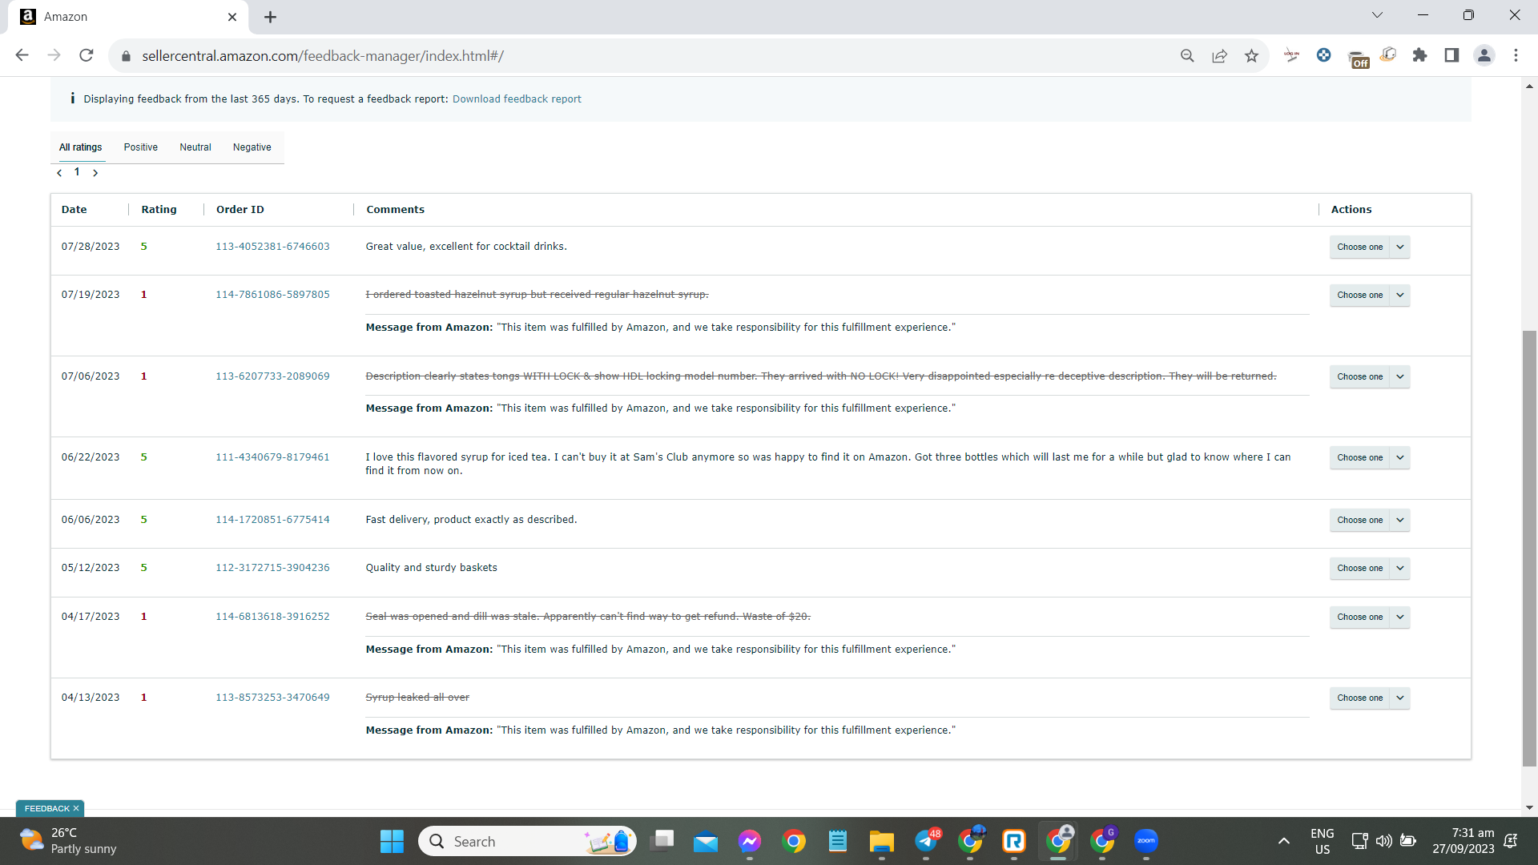Open volume speaker control in tray
The width and height of the screenshot is (1538, 865).
(x=1383, y=841)
